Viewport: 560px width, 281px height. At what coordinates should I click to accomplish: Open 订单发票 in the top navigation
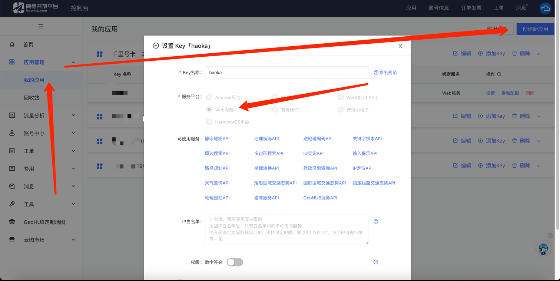coord(471,7)
